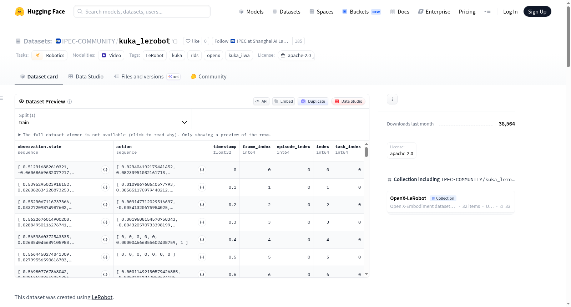
Task: Select the kuka_iiwa tag
Action: click(239, 55)
